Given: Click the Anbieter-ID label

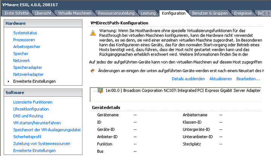Looking at the screenshot, I should (x=107, y=137).
